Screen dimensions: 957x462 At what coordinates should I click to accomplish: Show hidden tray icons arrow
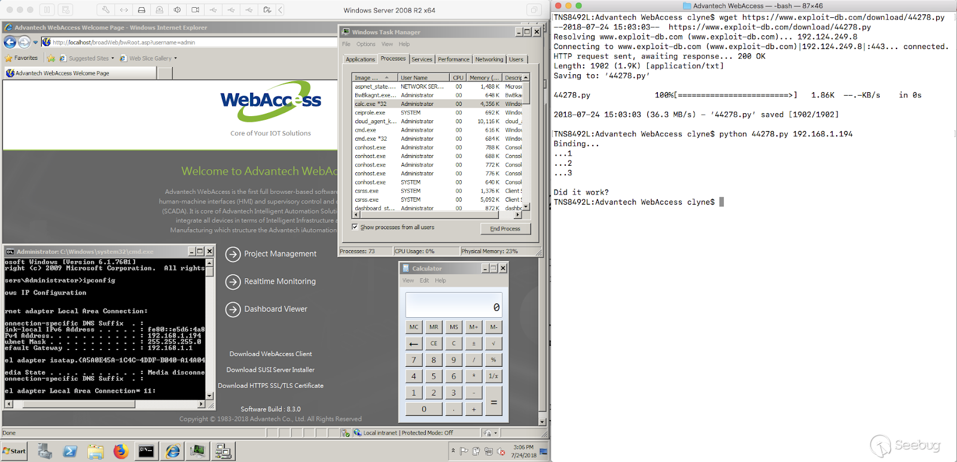click(453, 451)
